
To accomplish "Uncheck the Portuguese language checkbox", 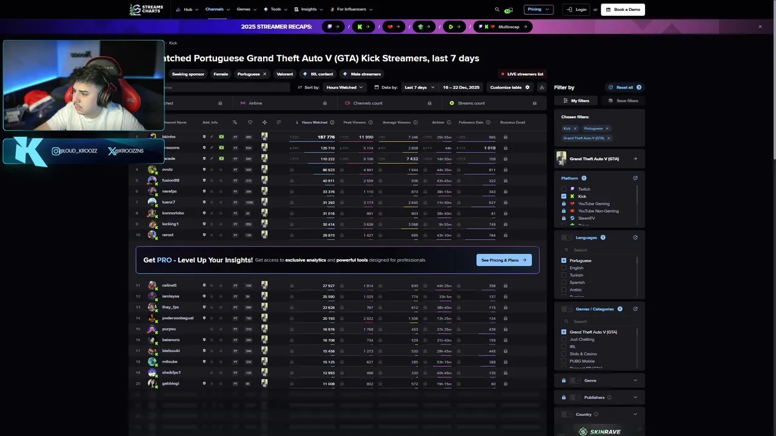I will click(x=564, y=260).
